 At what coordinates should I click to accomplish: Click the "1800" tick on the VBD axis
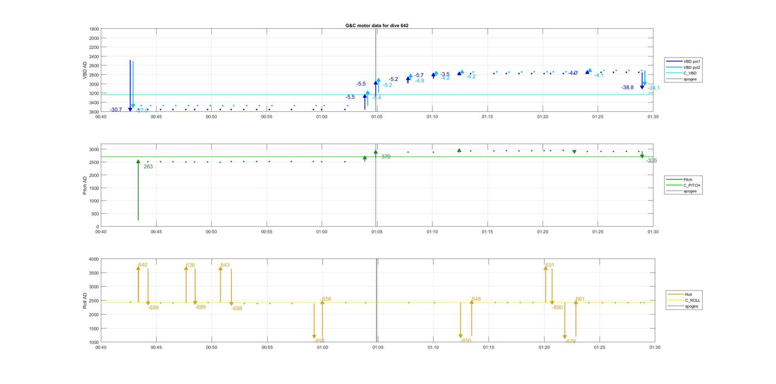94,29
